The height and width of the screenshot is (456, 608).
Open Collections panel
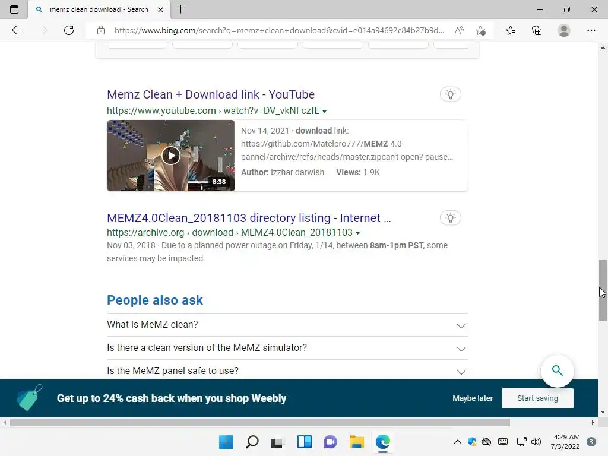[x=537, y=30]
